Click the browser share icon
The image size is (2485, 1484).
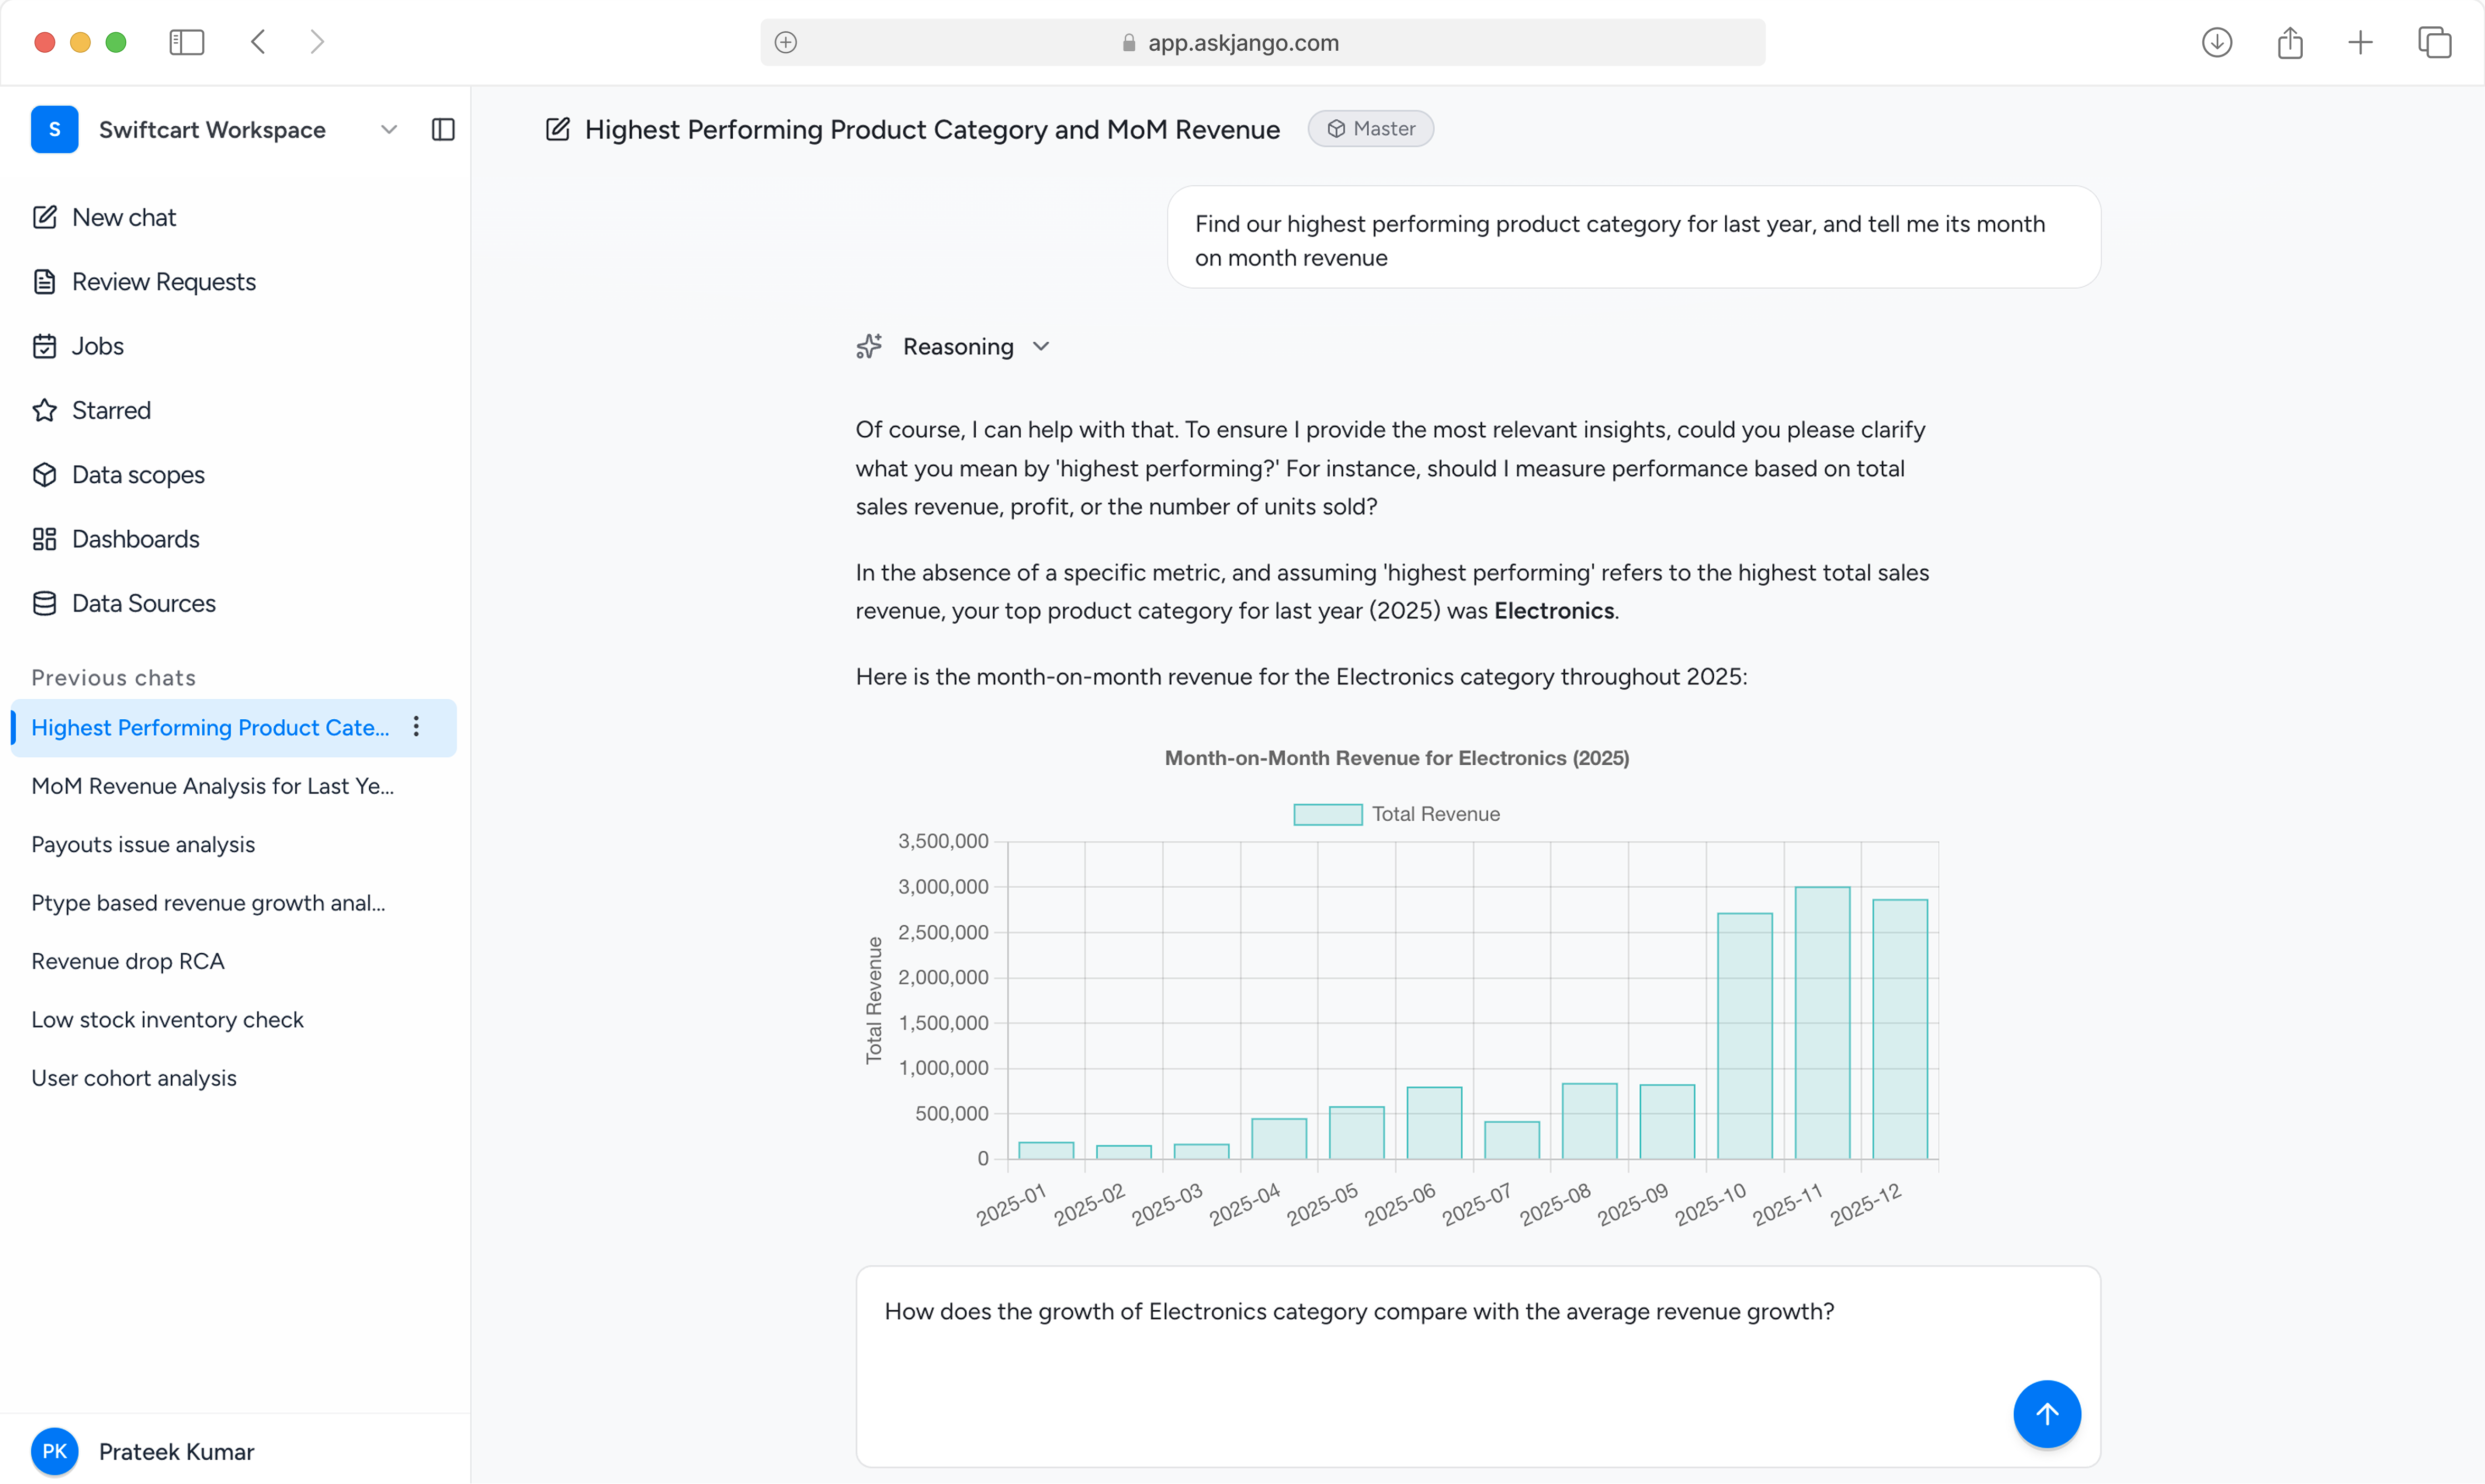click(2289, 42)
